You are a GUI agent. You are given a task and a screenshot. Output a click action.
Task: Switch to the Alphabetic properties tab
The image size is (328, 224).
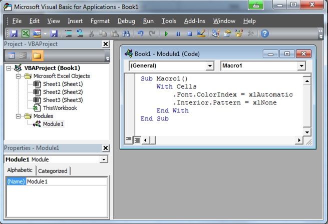(20, 170)
